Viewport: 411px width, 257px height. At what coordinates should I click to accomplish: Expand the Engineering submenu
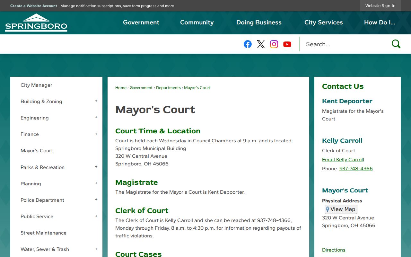coord(96,117)
